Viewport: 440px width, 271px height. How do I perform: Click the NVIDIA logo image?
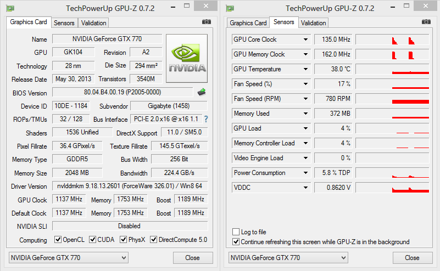(x=187, y=58)
